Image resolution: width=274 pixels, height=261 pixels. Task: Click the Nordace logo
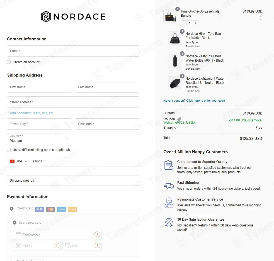pos(73,17)
